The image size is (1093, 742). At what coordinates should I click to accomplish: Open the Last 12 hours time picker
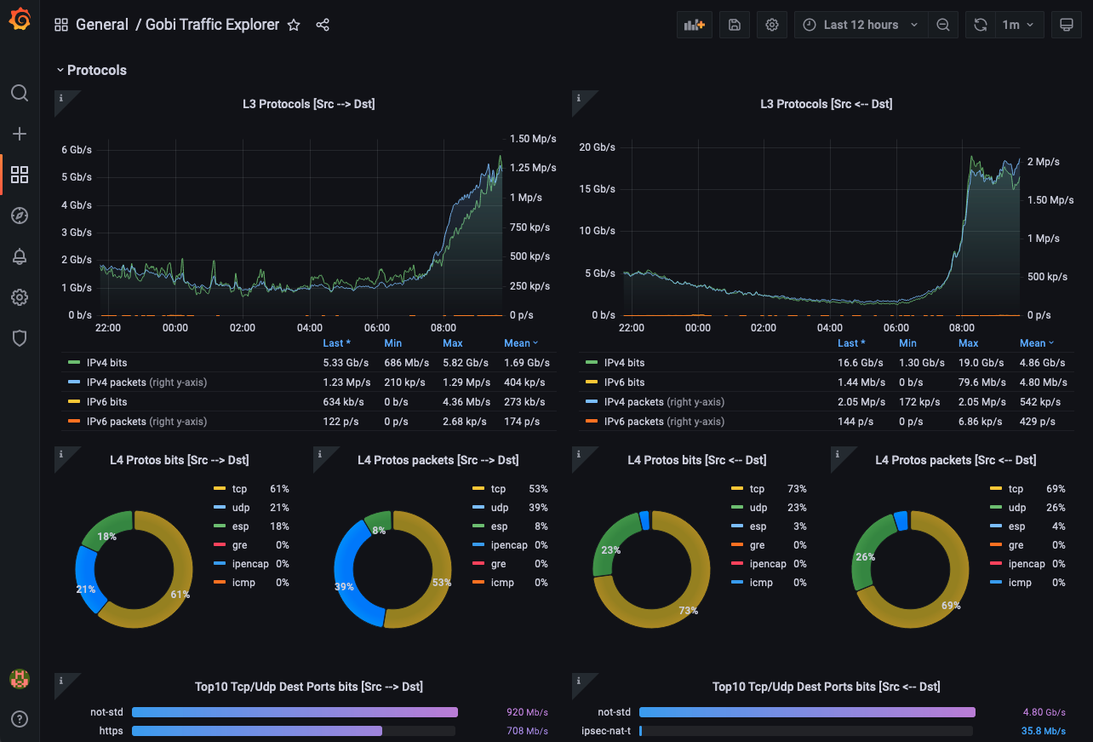[x=861, y=25]
